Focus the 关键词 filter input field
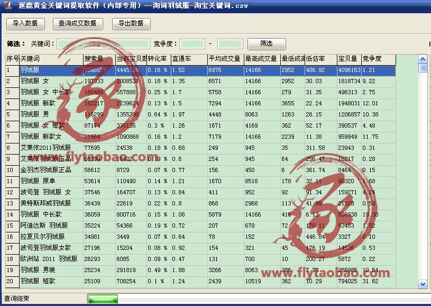Screen dimensions: 431x306 103,44
